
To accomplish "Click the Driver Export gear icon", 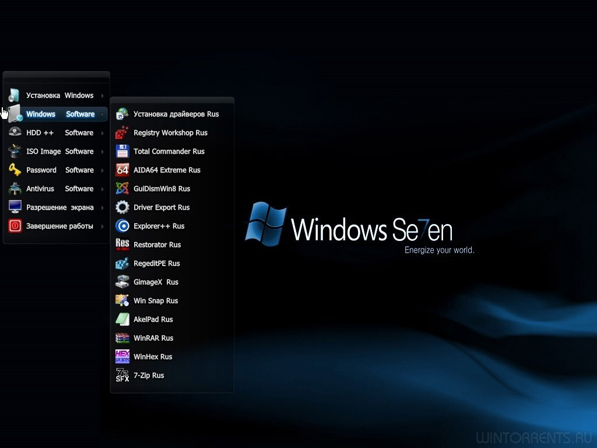I will coord(122,207).
